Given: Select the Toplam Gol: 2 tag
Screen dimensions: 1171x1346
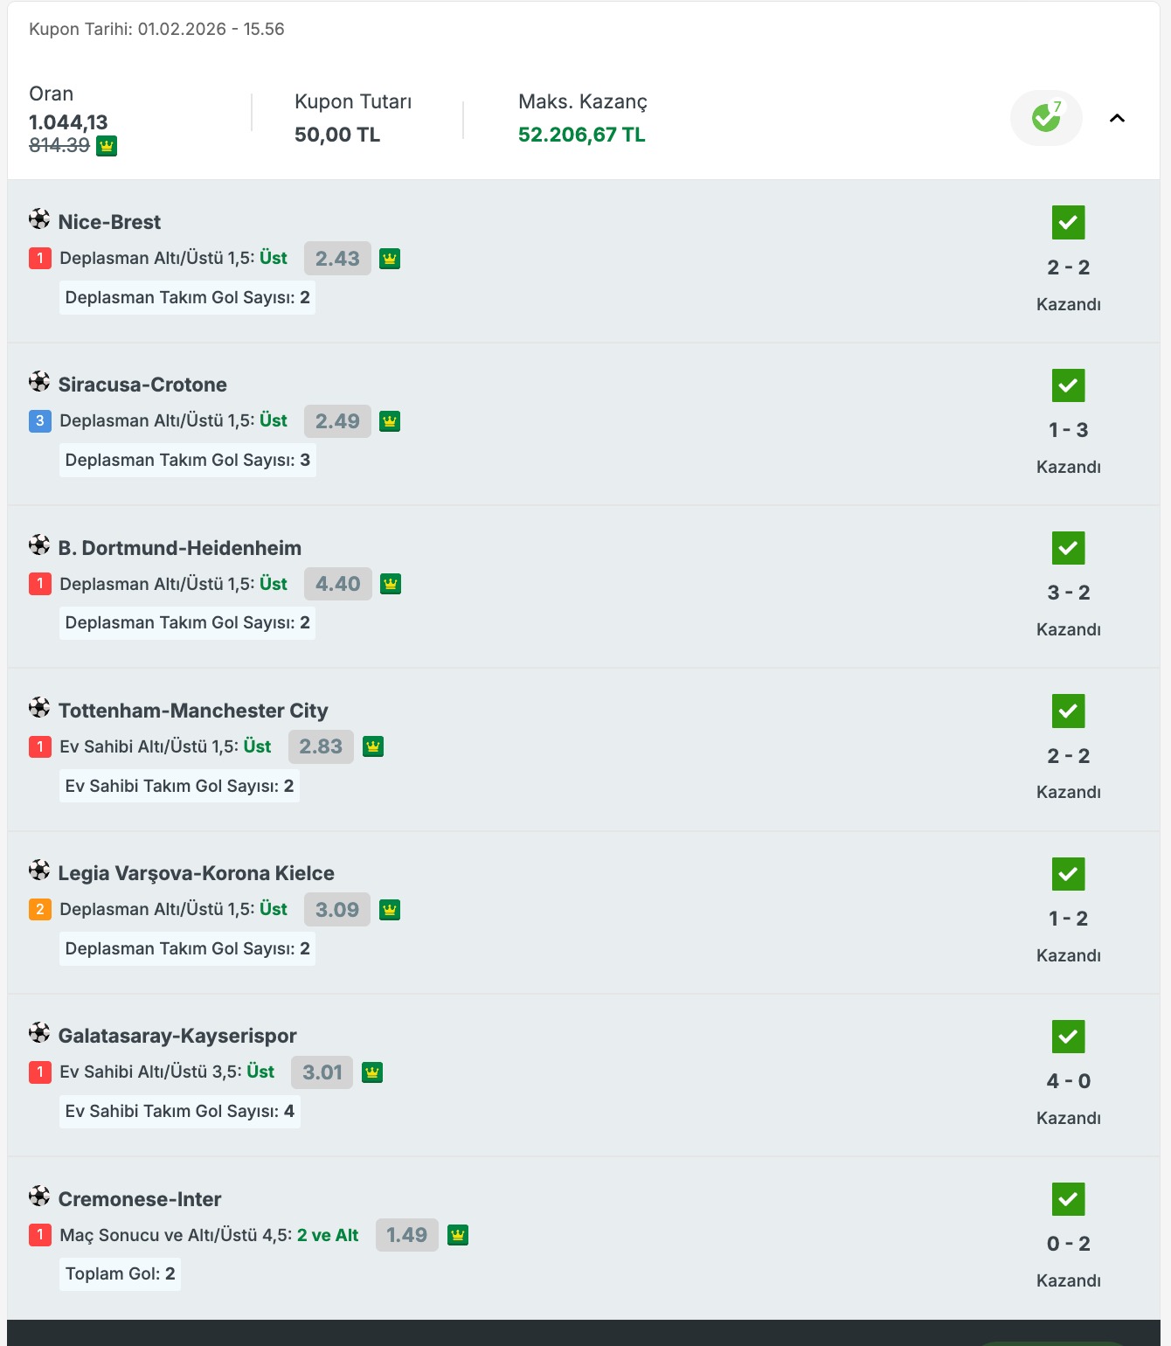Looking at the screenshot, I should [x=120, y=1273].
